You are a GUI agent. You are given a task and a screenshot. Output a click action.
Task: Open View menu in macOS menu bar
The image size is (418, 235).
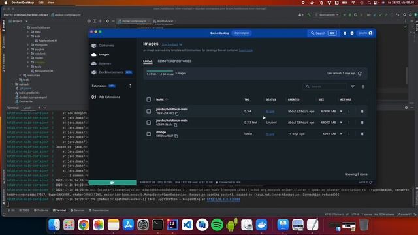point(51,3)
